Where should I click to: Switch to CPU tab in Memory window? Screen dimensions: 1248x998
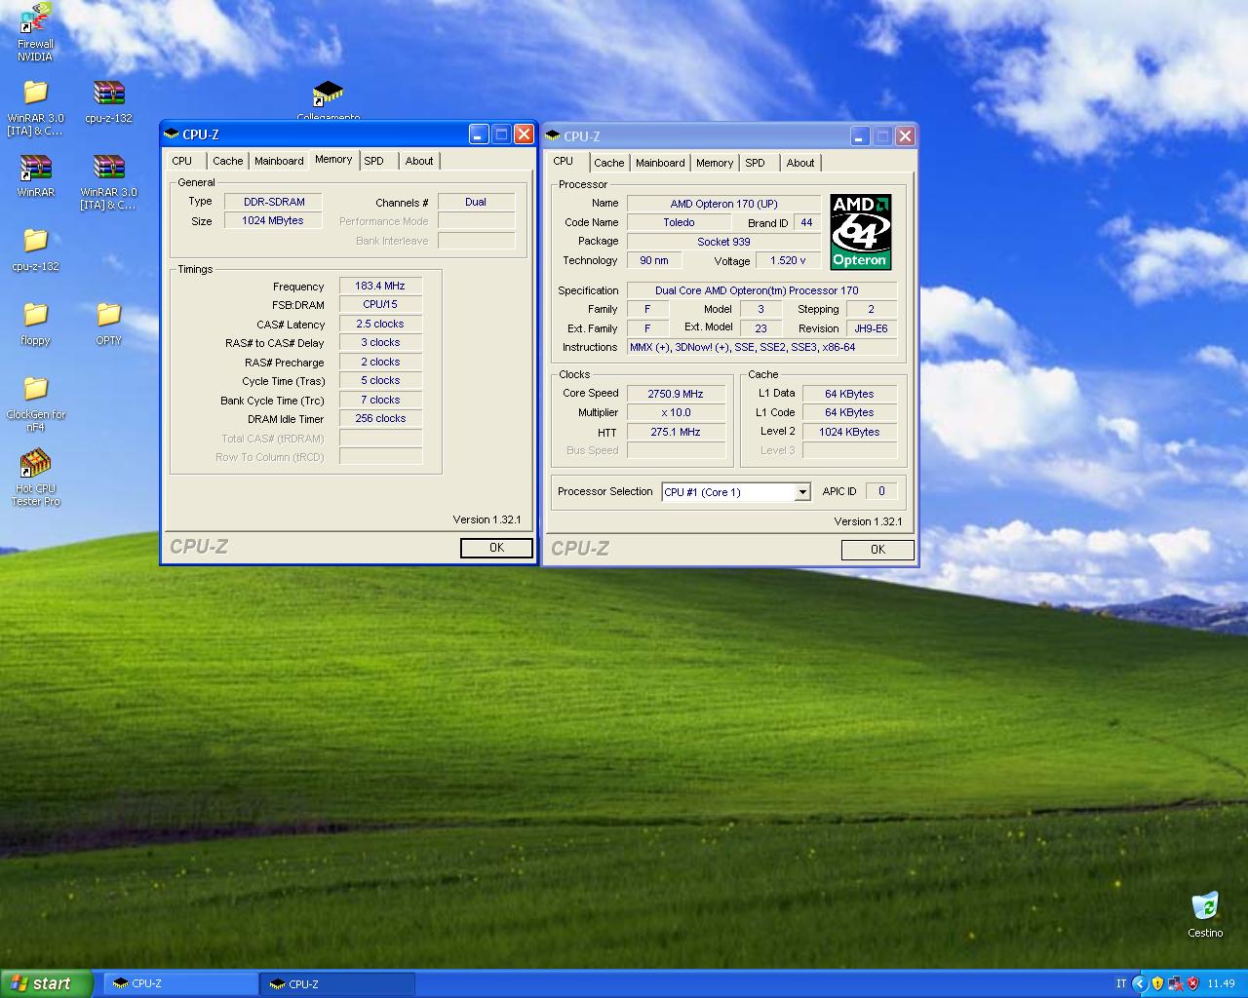coord(182,161)
